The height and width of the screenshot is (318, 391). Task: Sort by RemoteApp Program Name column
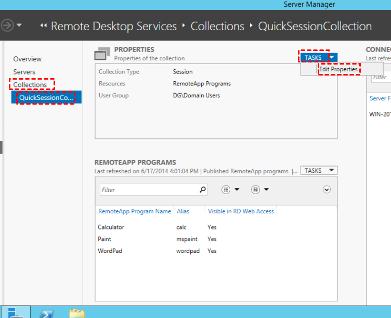coord(135,211)
